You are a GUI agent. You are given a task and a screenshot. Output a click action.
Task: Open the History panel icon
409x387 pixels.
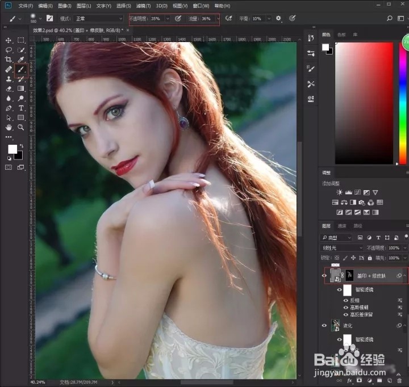(311, 39)
